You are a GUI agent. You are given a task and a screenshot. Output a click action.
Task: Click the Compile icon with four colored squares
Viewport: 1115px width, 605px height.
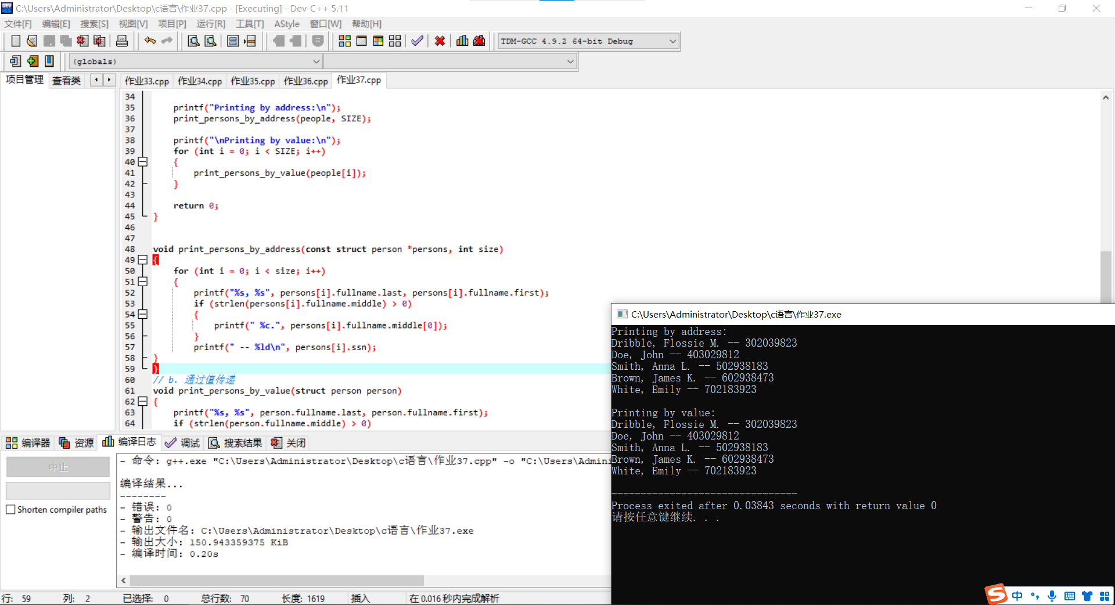(344, 41)
